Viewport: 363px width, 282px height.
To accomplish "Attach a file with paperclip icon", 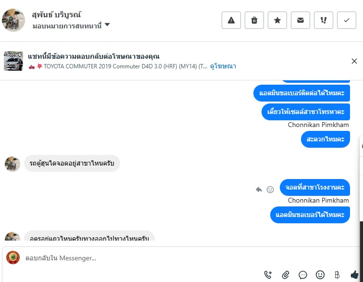I will point(286,275).
